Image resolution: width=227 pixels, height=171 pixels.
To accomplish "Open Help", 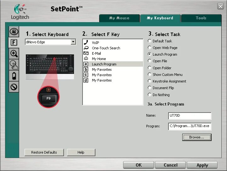I will pos(81,152).
